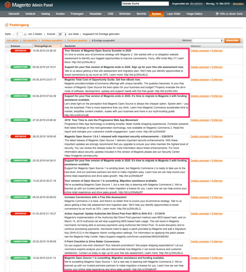The width and height of the screenshot is (246, 272).
Task: Click the previous page arrow in pagination
Action: click(14, 34)
